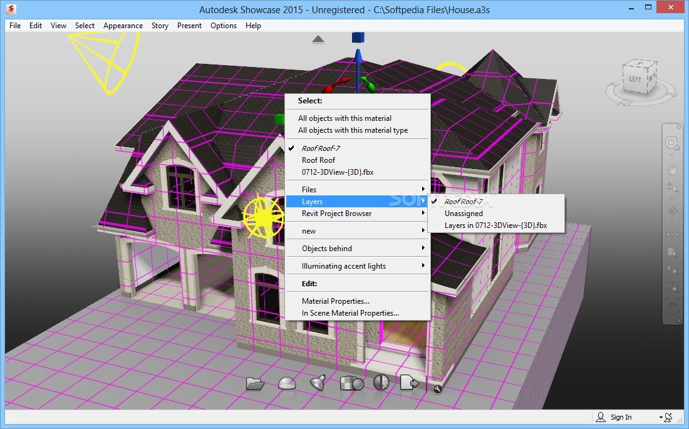Select the Look around tool
689x429 pixels.
672,234
